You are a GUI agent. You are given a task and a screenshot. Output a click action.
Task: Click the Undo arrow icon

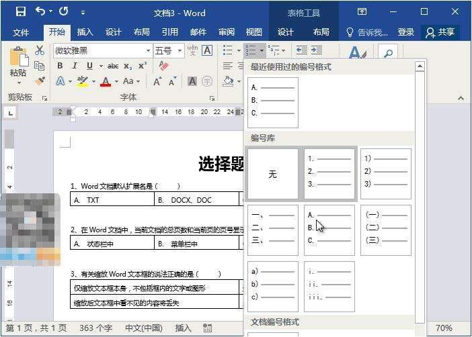40,11
